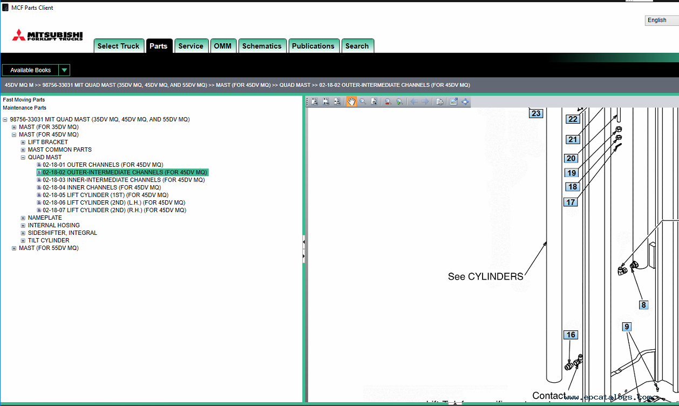679x406 pixels.
Task: Click callout number 20 in diagram
Action: coord(571,158)
